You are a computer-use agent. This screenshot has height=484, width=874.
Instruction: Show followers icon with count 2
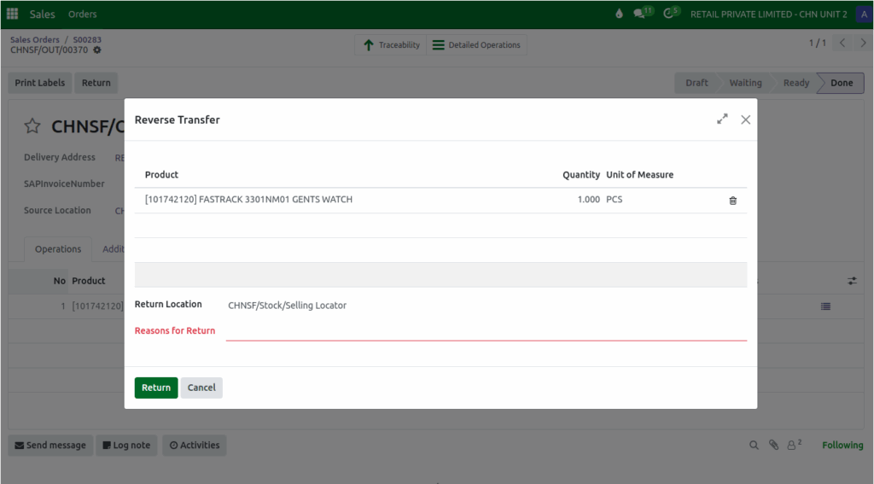pos(795,445)
